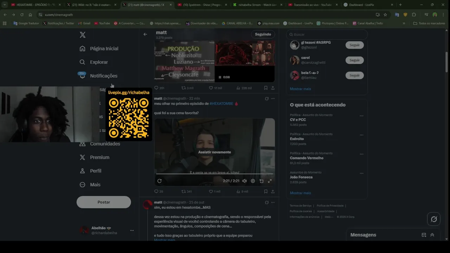Open more options for Comando Vermelho trend
The width and height of the screenshot is (450, 253).
[x=361, y=154]
